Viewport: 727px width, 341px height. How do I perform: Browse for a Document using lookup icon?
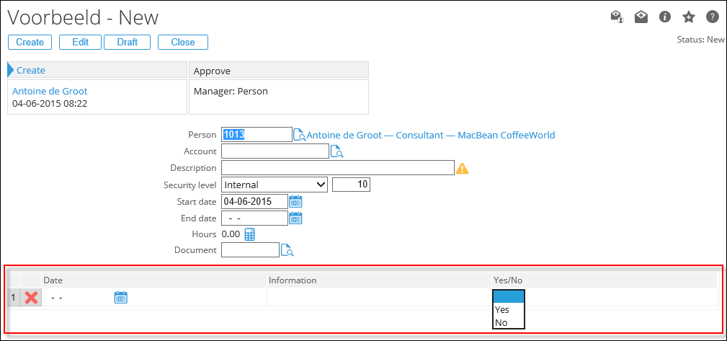pyautogui.click(x=287, y=250)
